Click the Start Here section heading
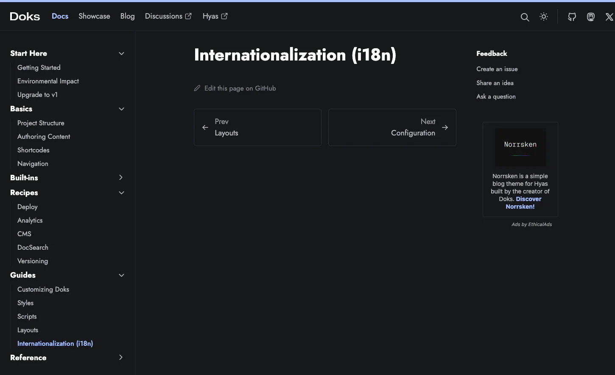 [28, 53]
